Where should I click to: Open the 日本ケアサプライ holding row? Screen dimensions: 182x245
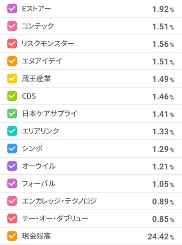click(x=91, y=114)
